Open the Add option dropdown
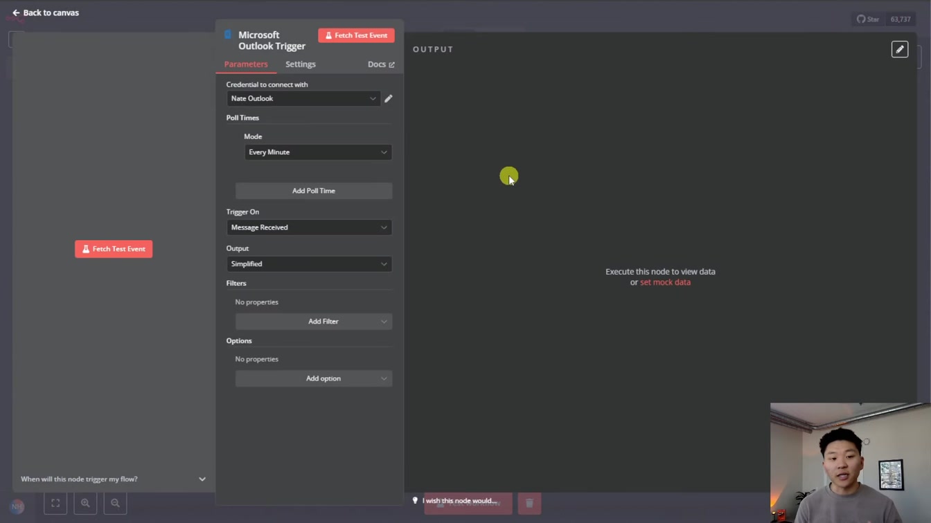The width and height of the screenshot is (931, 523). click(314, 378)
